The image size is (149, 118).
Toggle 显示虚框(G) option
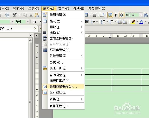[63, 92]
